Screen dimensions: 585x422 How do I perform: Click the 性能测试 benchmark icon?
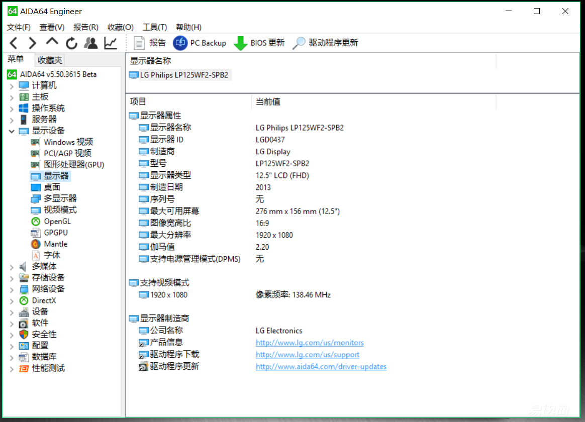point(24,368)
